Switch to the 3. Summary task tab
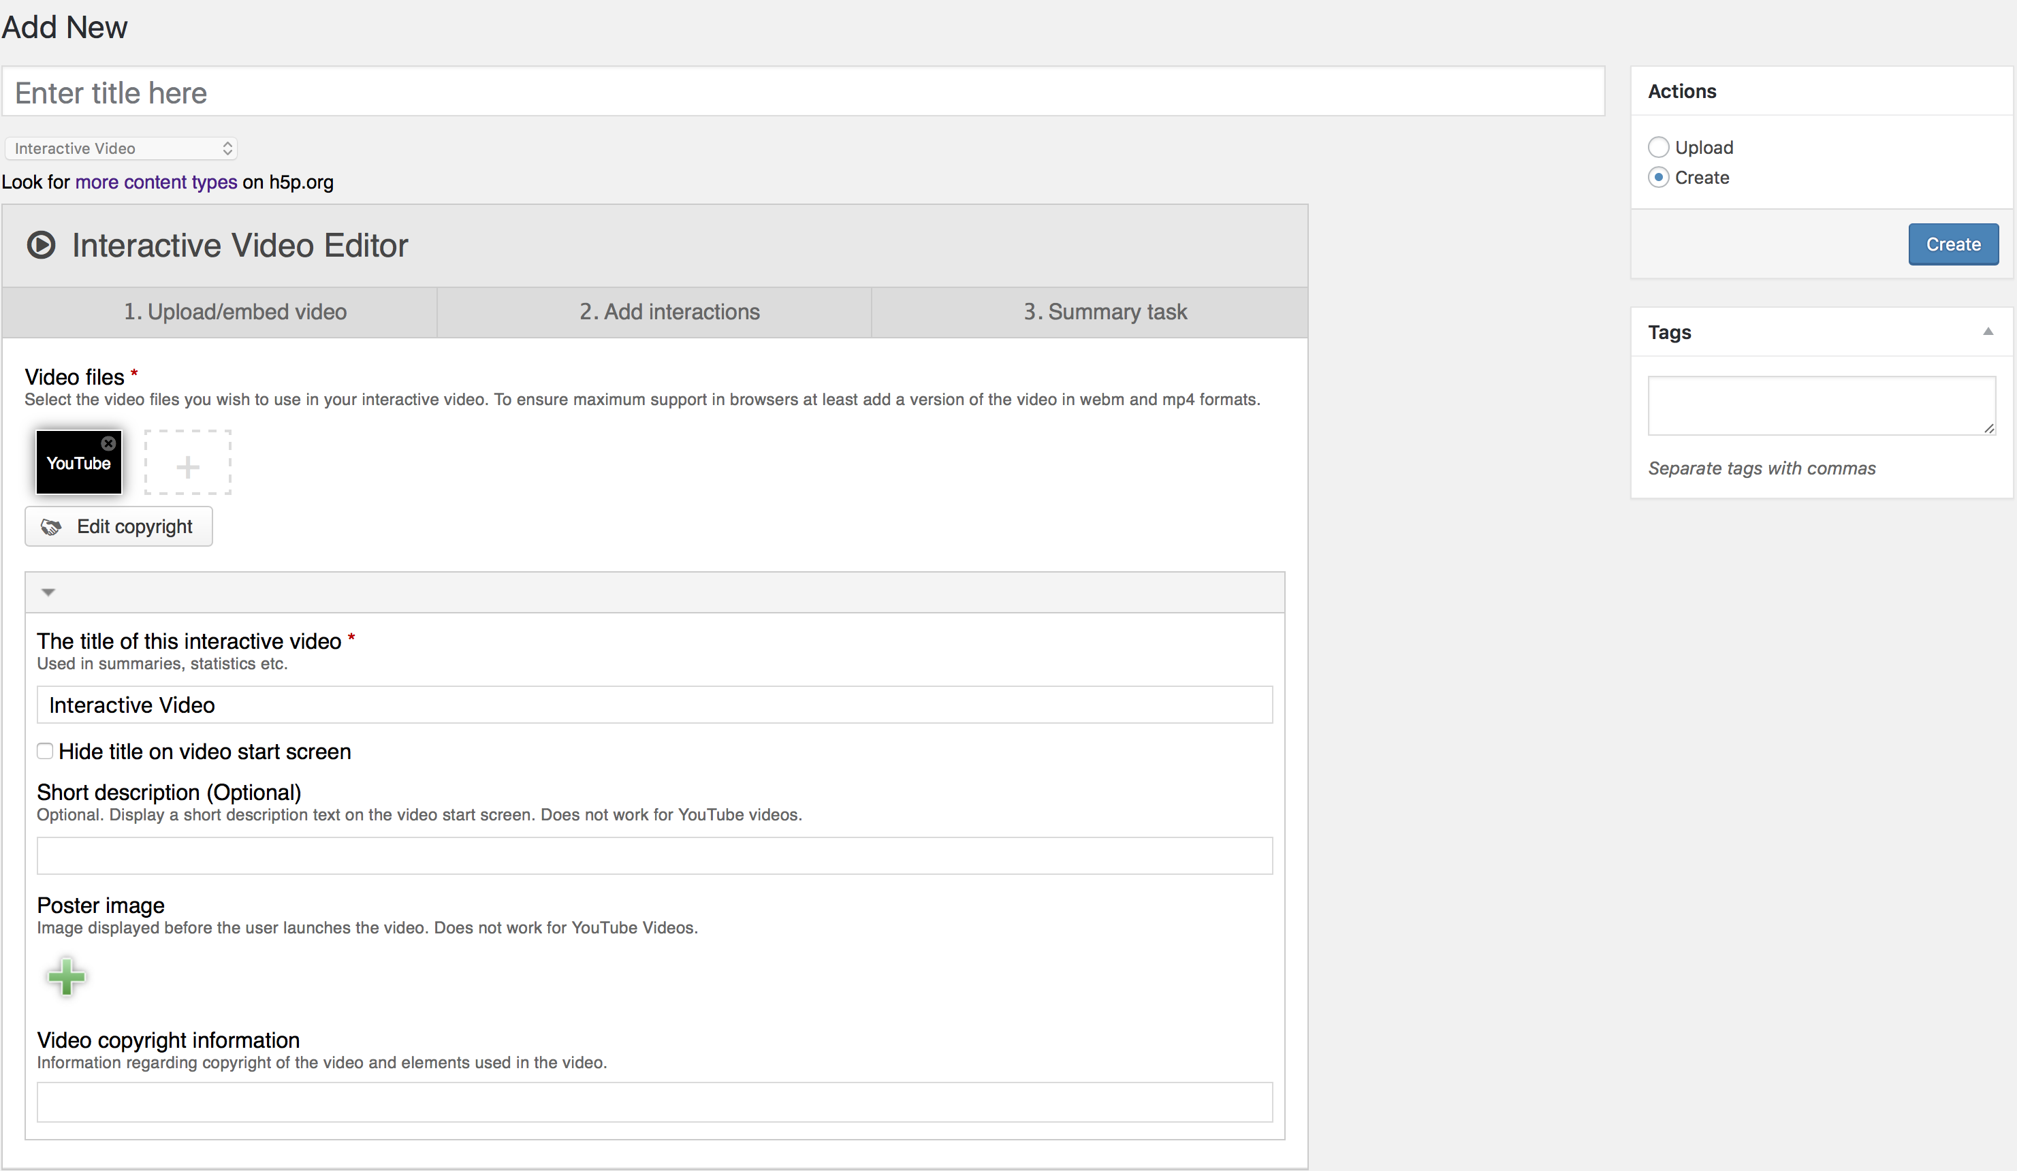This screenshot has width=2017, height=1171. (1090, 312)
